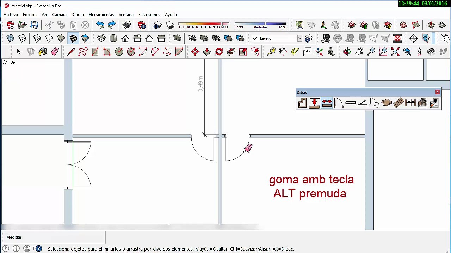Select the Push/Pull tool
Image resolution: width=451 pixels, height=253 pixels.
[207, 52]
